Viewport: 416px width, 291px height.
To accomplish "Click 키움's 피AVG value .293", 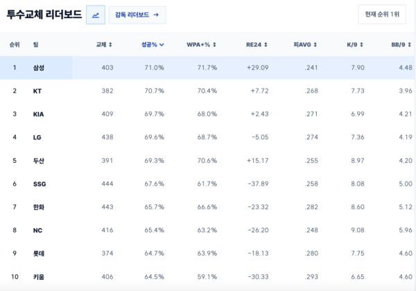I will pos(311,276).
